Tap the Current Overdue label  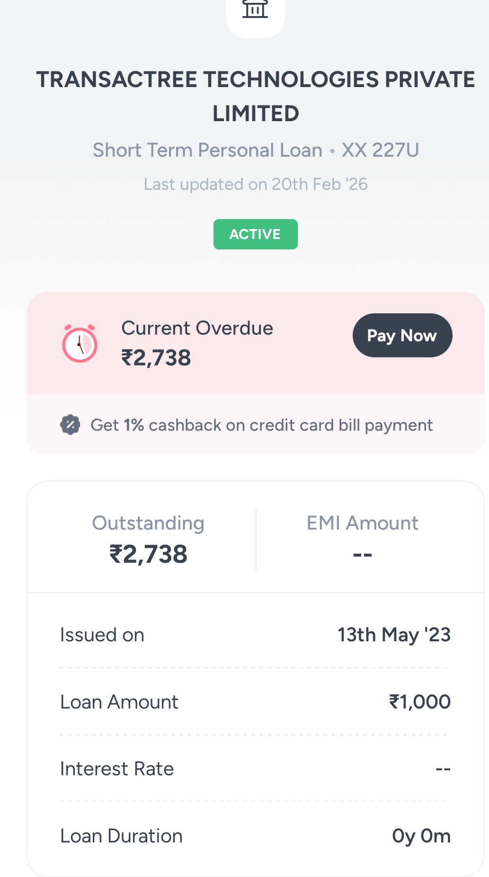click(197, 328)
